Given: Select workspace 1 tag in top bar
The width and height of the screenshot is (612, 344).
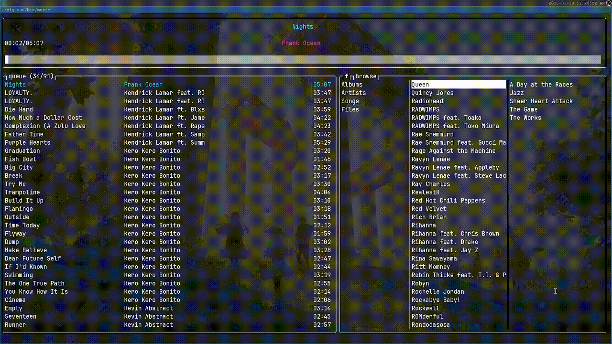Looking at the screenshot, I should [2, 3].
